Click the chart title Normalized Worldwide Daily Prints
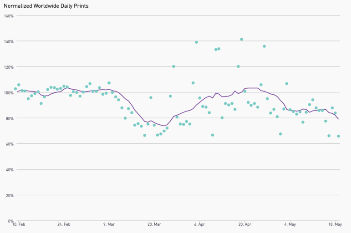The image size is (351, 233). tap(46, 6)
